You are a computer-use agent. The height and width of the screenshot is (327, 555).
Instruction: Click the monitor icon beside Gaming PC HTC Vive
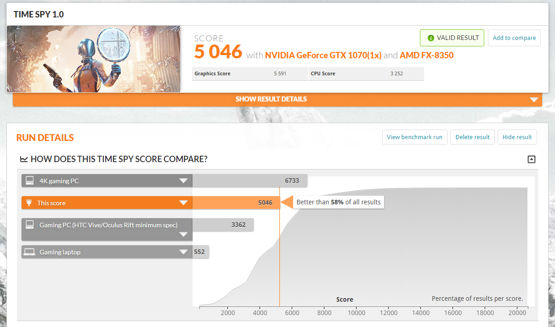click(x=29, y=225)
